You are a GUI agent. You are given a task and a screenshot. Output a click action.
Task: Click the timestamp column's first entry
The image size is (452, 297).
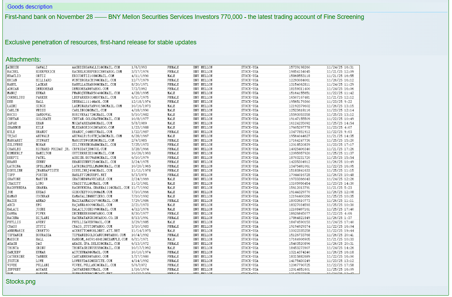pyautogui.click(x=340, y=67)
